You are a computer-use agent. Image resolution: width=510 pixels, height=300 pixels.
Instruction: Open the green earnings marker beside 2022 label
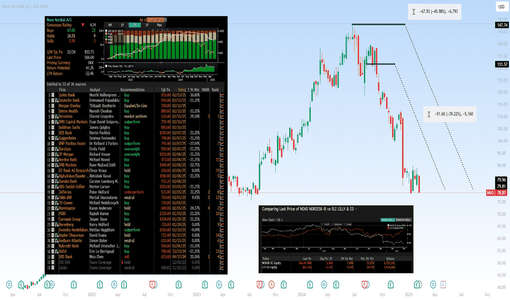pyautogui.click(x=100, y=285)
